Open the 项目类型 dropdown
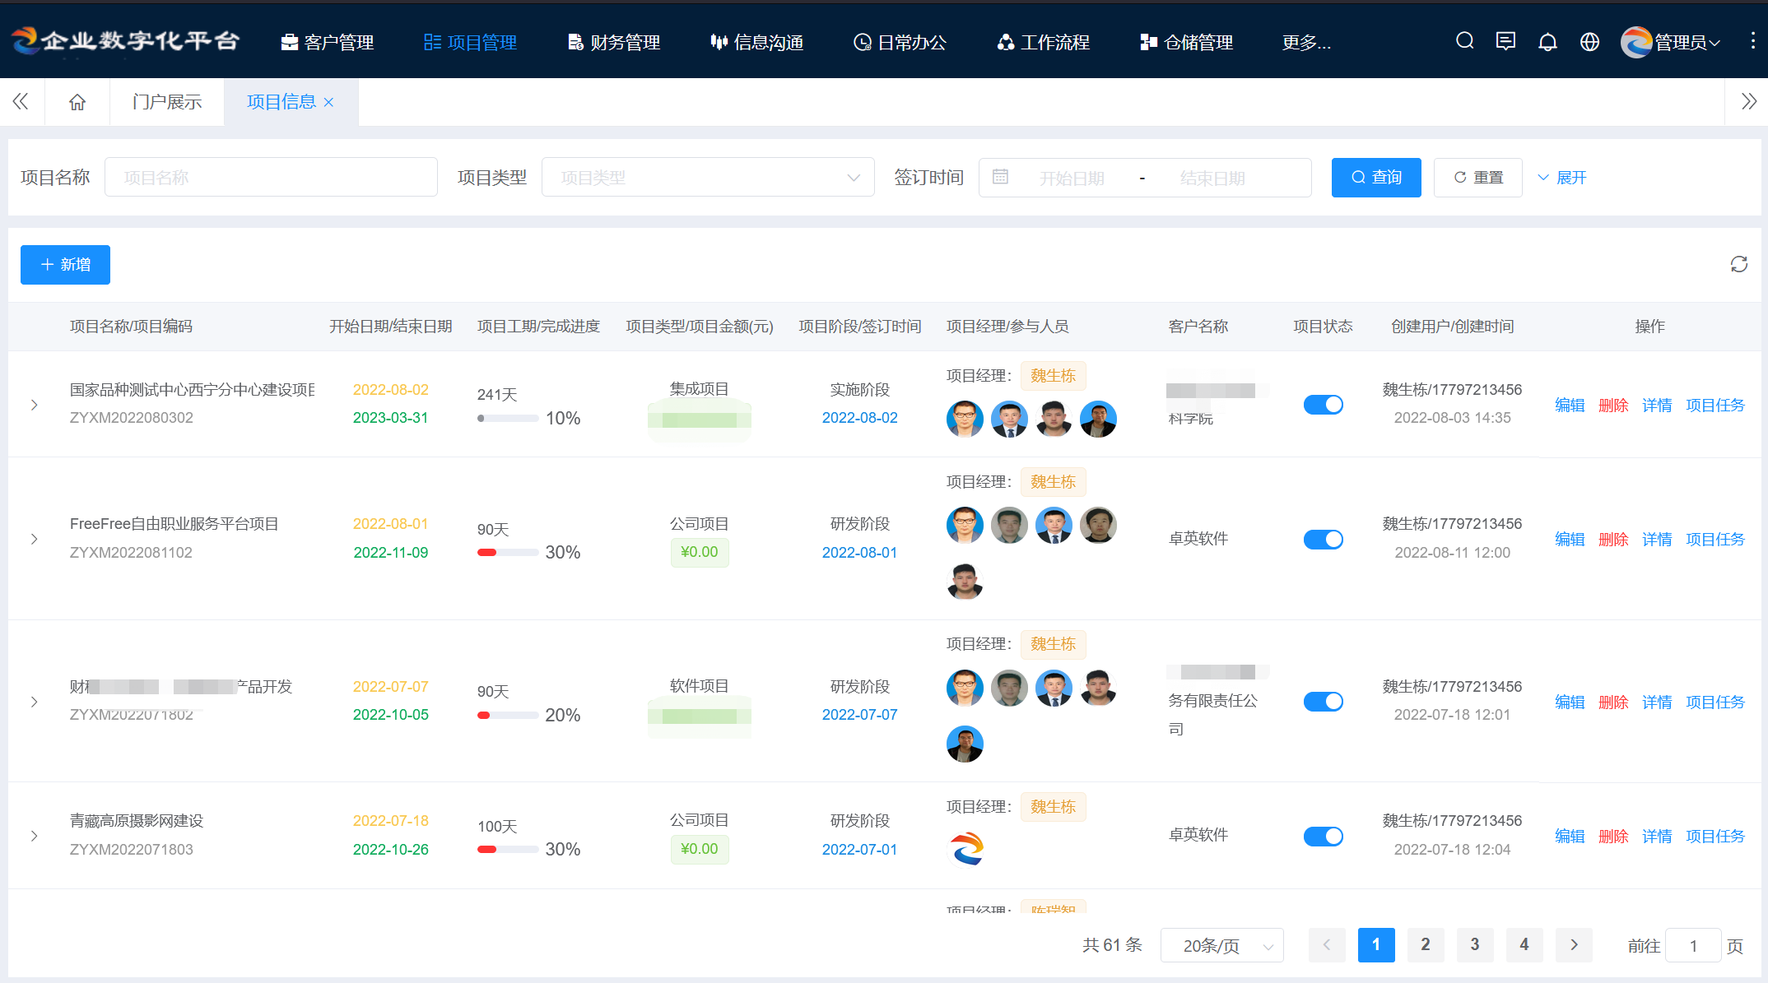This screenshot has height=983, width=1768. (708, 177)
